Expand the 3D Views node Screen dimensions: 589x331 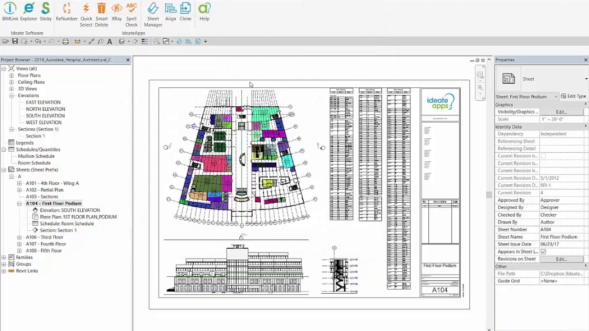click(x=12, y=89)
